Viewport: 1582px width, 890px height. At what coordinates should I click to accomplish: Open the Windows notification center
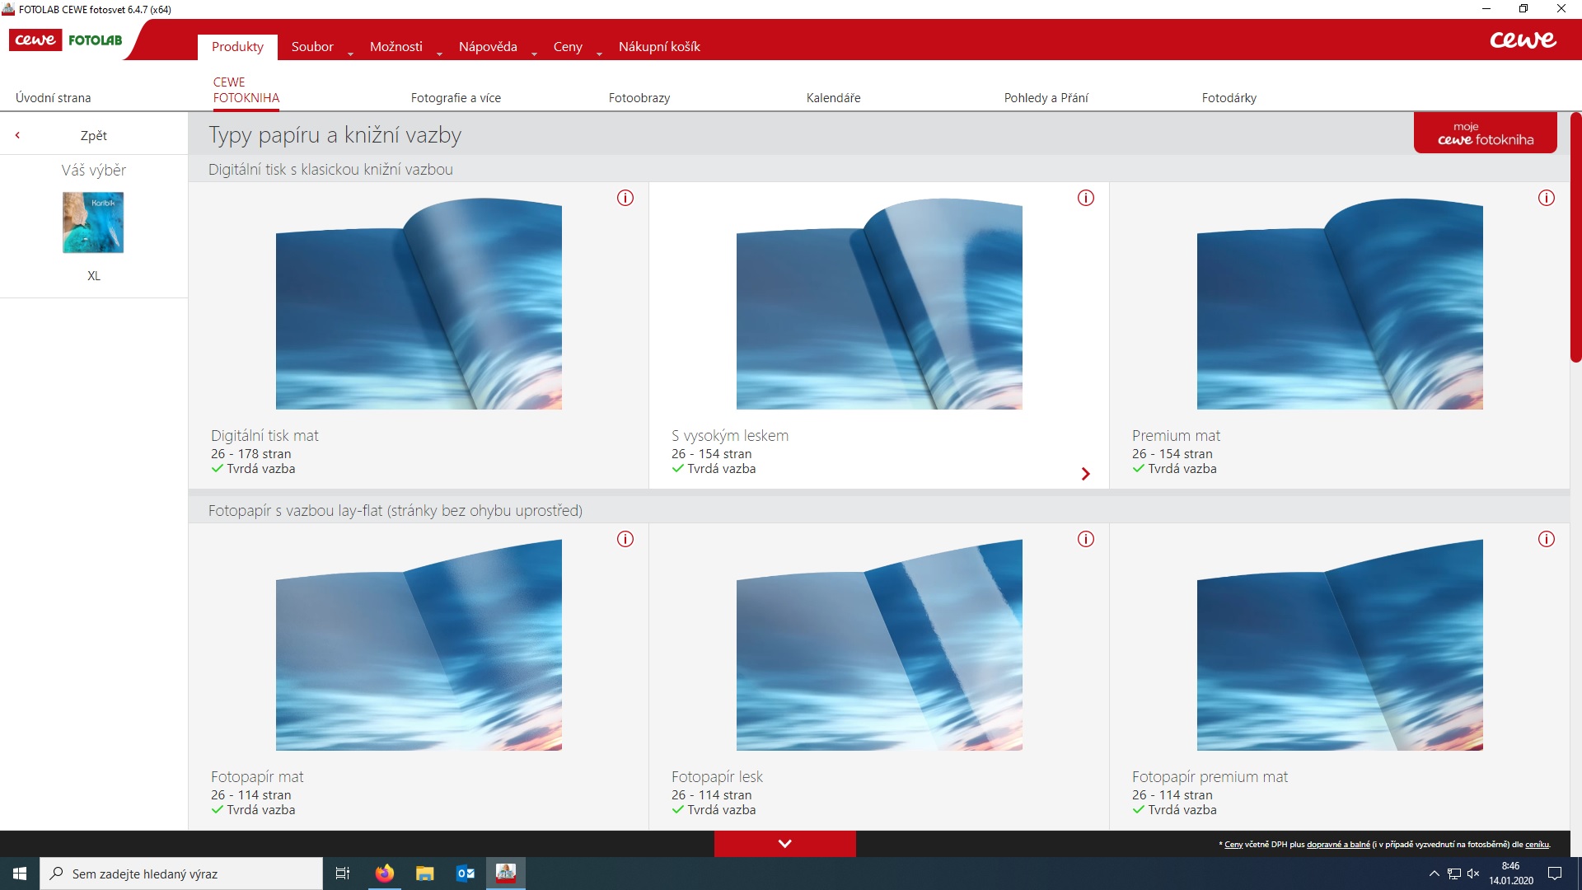[x=1555, y=874]
